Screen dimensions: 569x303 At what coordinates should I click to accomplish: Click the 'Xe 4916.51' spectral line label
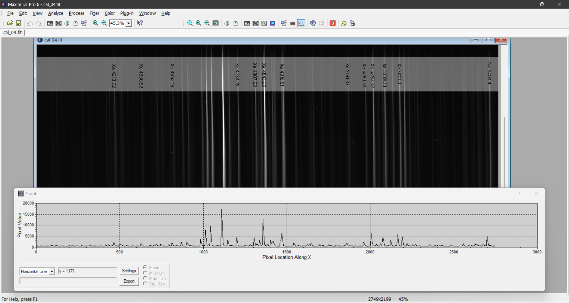(x=282, y=75)
